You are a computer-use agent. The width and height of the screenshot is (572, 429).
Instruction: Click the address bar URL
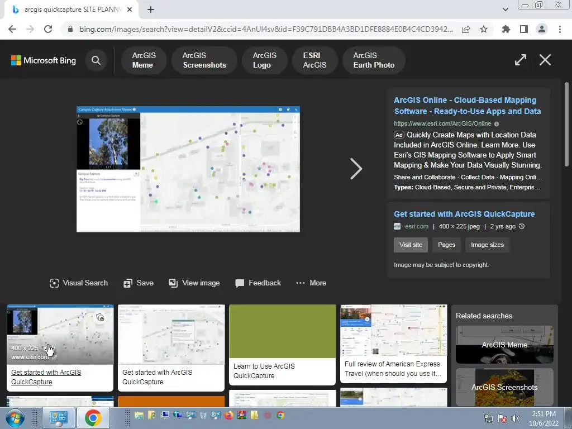(266, 29)
